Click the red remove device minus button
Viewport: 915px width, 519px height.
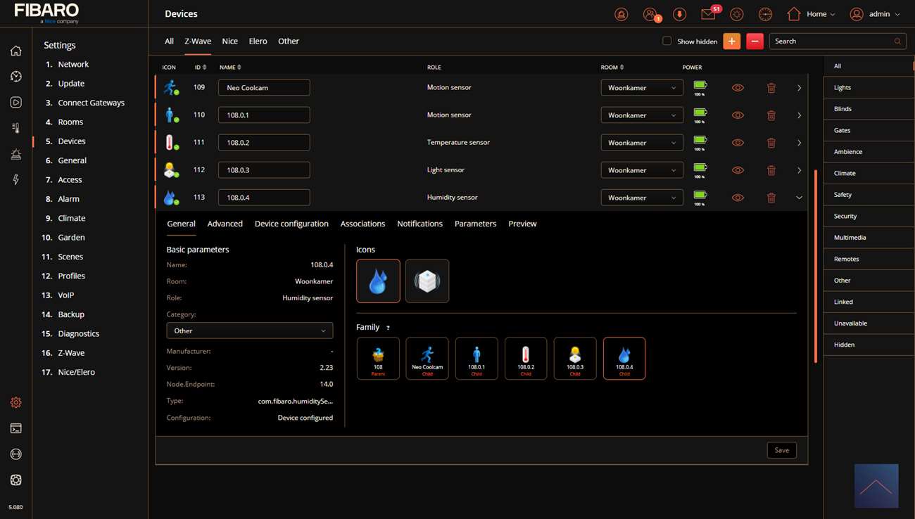tap(755, 41)
